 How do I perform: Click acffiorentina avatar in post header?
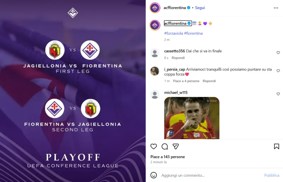(x=155, y=8)
